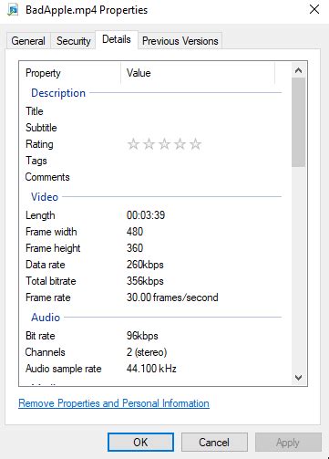The image size is (329, 459).
Task: Switch to the General tab
Action: pos(28,41)
